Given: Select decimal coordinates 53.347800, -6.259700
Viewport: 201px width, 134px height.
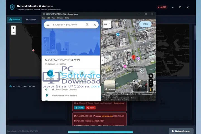Looking at the screenshot, I should [55, 64].
